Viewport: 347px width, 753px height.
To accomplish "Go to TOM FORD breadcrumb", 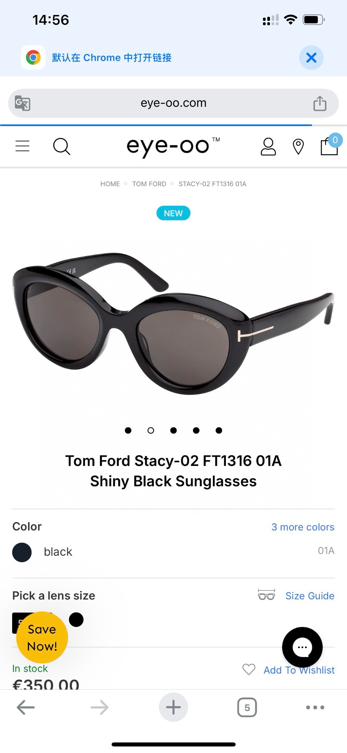I will pyautogui.click(x=149, y=184).
